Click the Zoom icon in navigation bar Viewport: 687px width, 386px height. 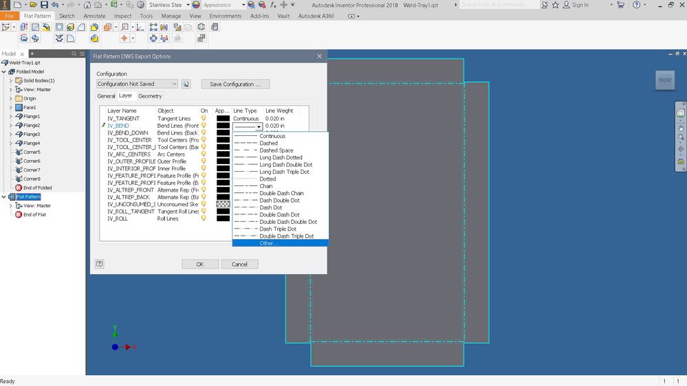pos(680,137)
